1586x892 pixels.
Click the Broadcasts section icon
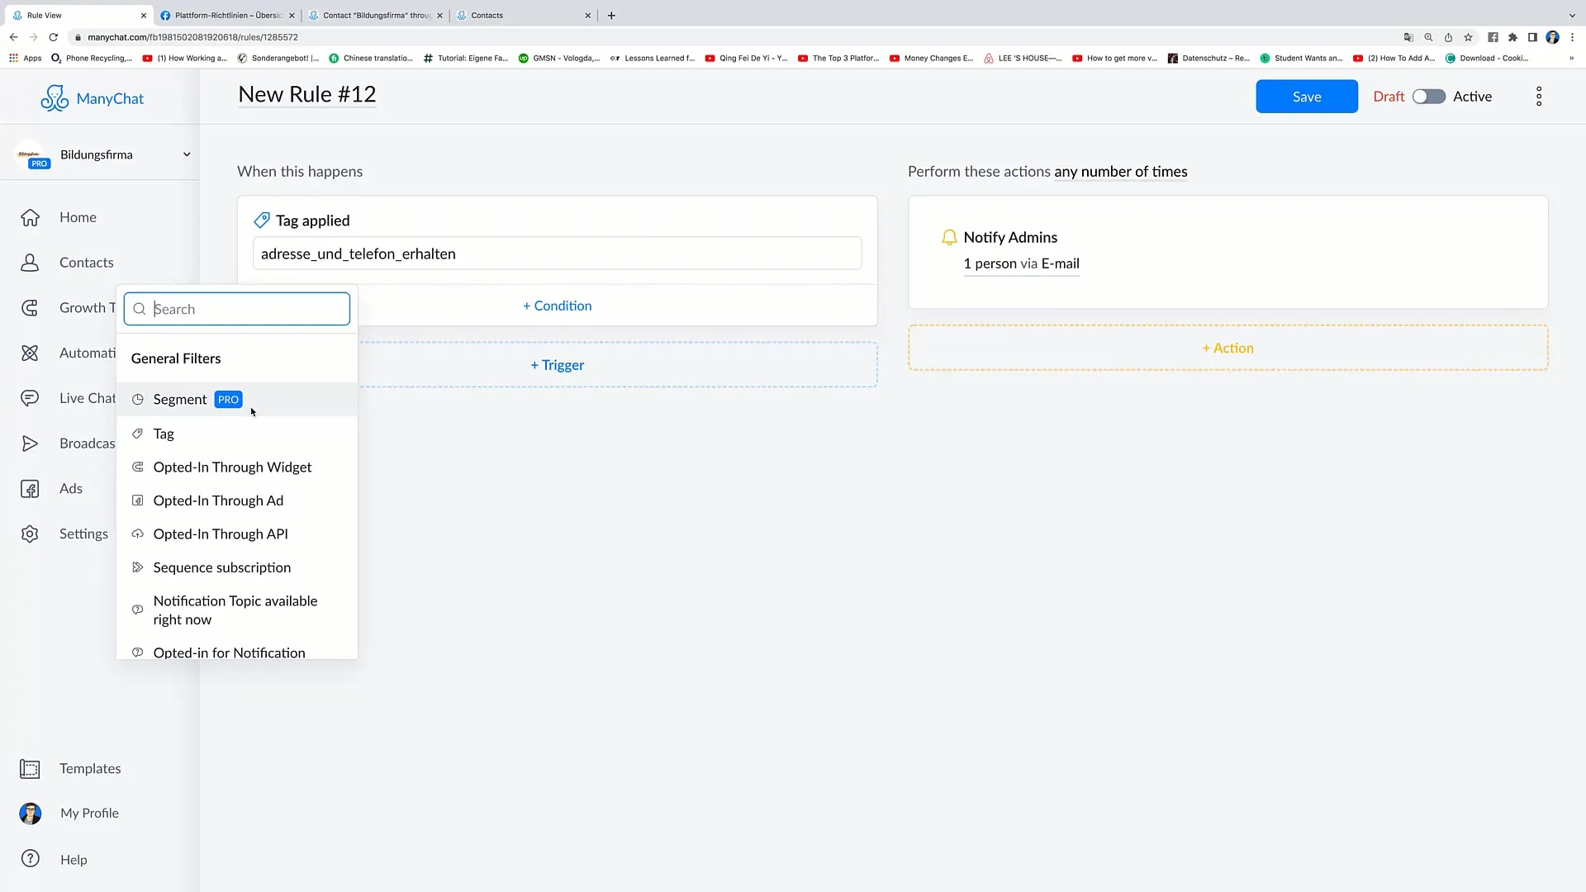30,442
